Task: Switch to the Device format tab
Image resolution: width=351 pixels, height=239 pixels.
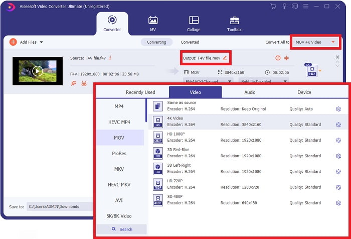Action: click(304, 92)
